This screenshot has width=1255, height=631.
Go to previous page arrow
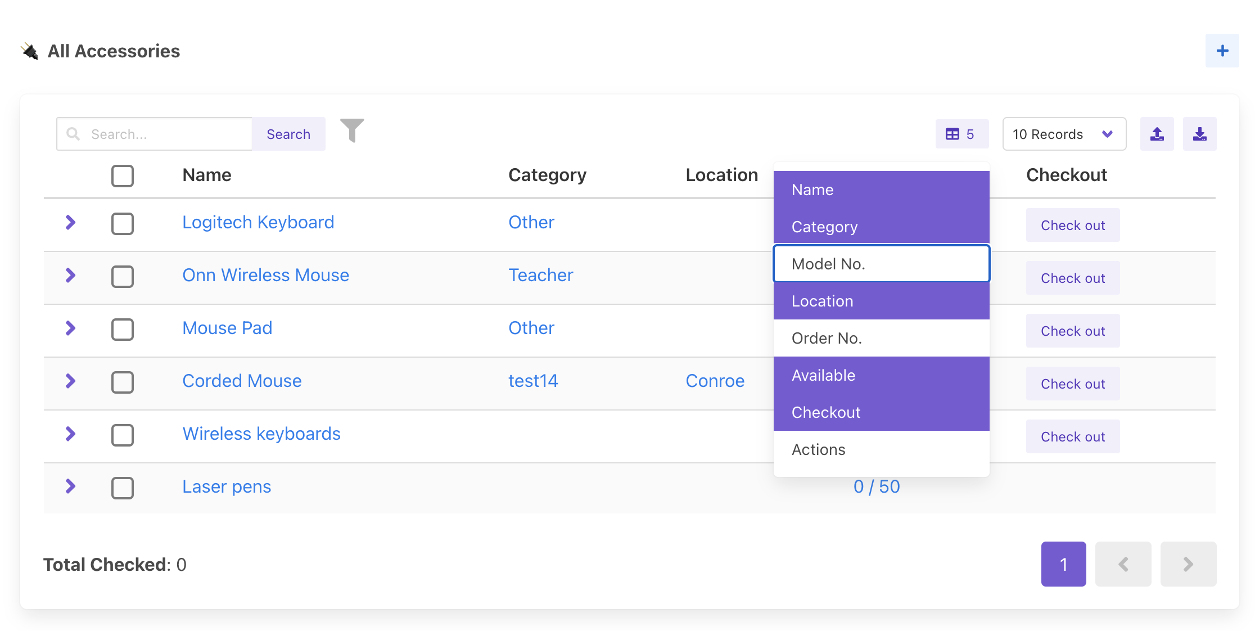coord(1123,564)
